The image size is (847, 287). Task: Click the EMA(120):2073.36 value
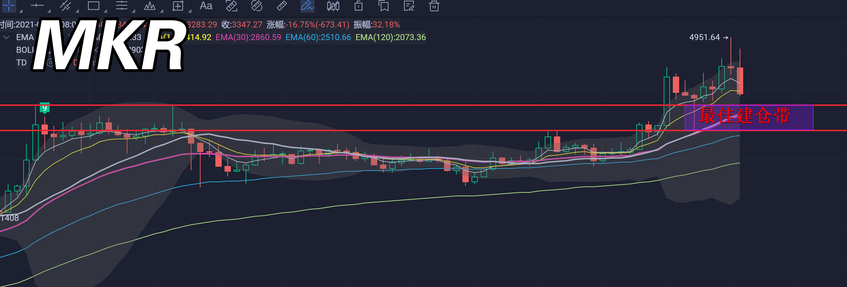click(x=391, y=37)
